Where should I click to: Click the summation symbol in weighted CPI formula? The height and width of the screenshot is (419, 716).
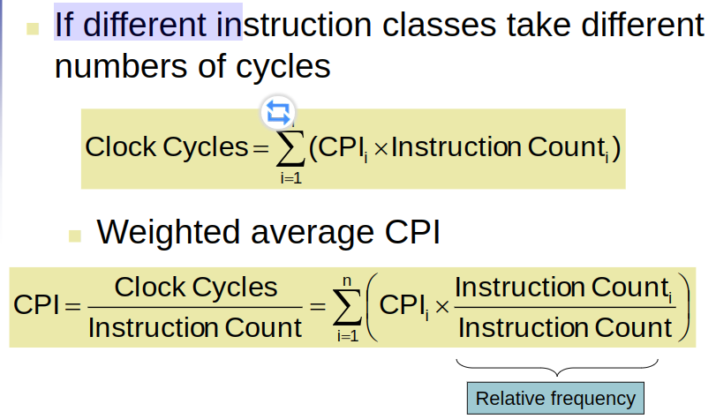click(x=347, y=306)
